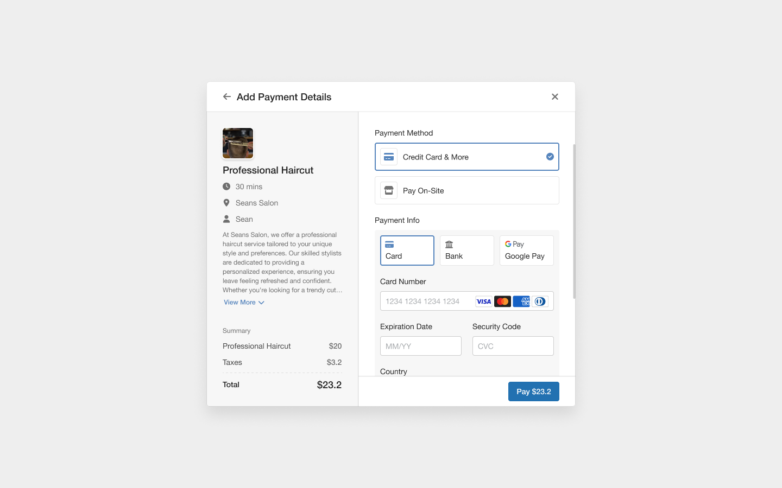782x488 pixels.
Task: Select Credit Card & More payment method
Action: click(x=467, y=157)
